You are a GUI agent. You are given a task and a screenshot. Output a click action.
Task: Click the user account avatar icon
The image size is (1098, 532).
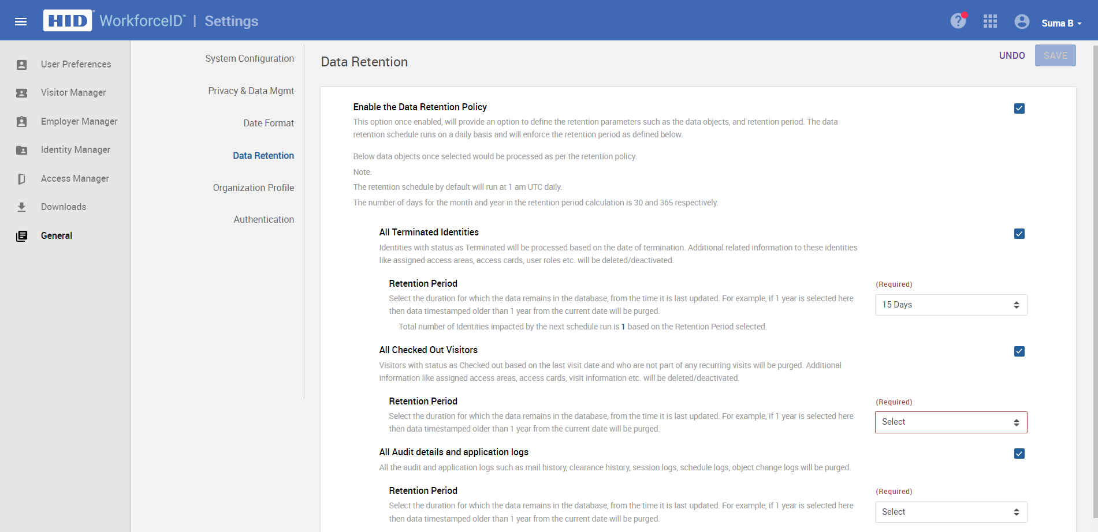[1022, 21]
